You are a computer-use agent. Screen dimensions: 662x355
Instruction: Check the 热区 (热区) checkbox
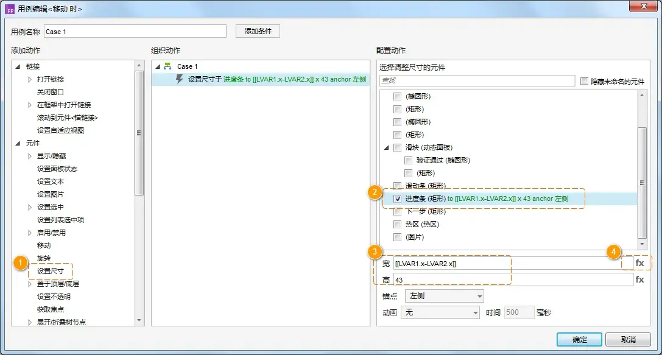coord(398,224)
